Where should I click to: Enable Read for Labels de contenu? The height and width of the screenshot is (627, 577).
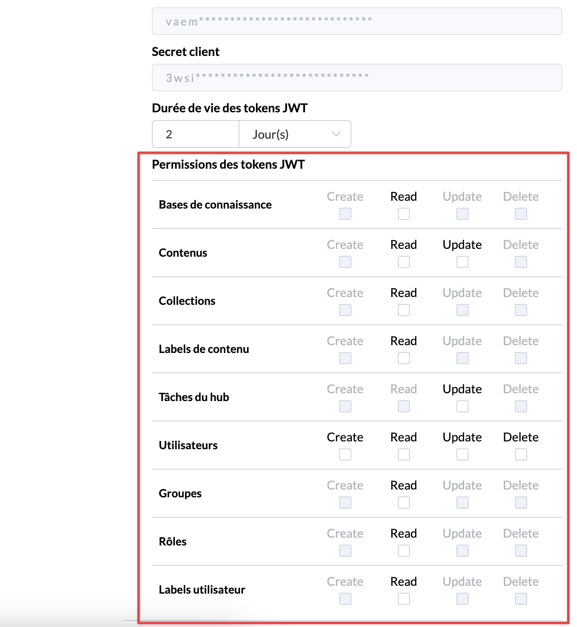[x=403, y=358]
